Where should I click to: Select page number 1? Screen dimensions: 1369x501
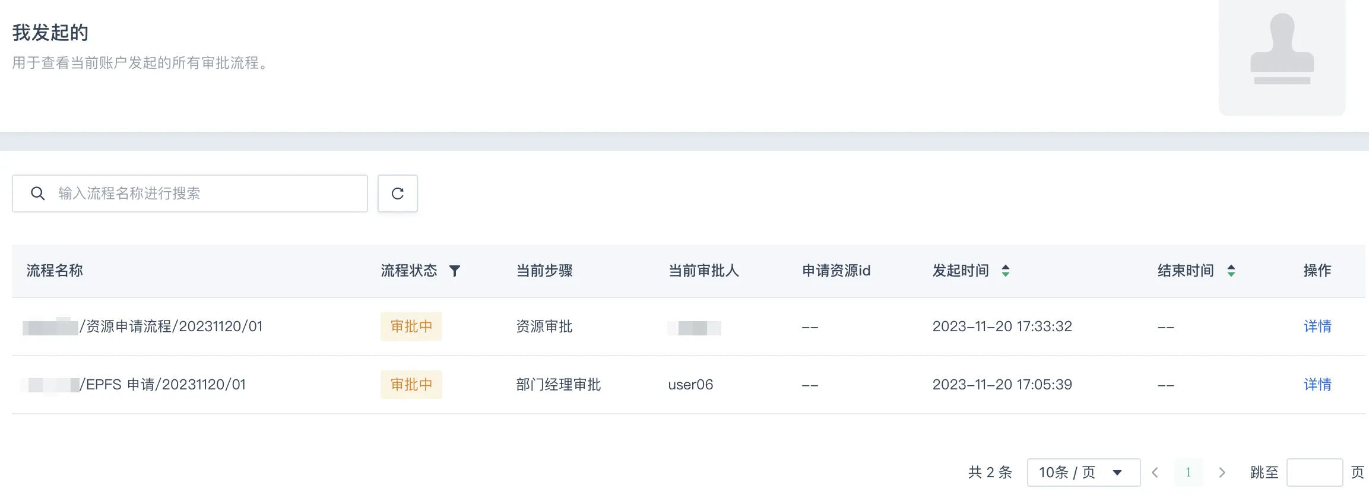click(x=1189, y=473)
